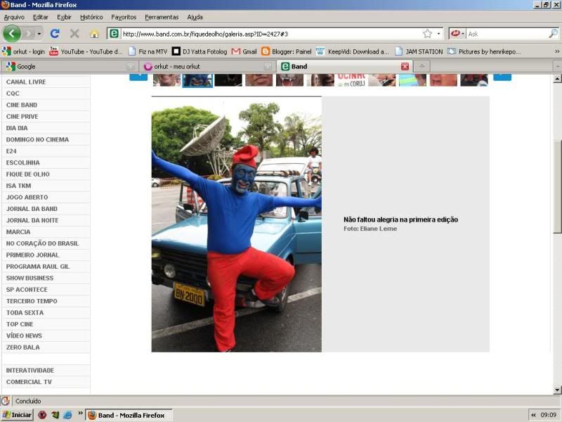Viewport: 562px width, 422px height.
Task: Click scrollbar up arrow
Action: [557, 79]
